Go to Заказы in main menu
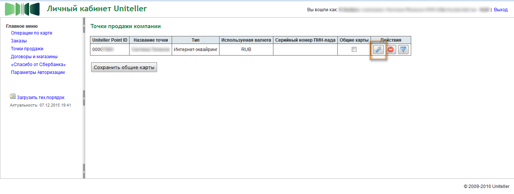The image size is (514, 194). (19, 41)
